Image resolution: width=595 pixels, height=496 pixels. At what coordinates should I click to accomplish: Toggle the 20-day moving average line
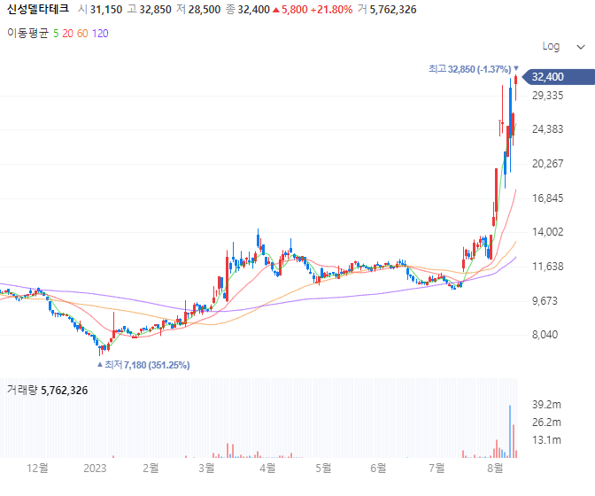pos(67,34)
